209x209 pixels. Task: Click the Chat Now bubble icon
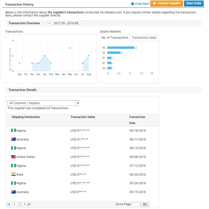point(132,4)
